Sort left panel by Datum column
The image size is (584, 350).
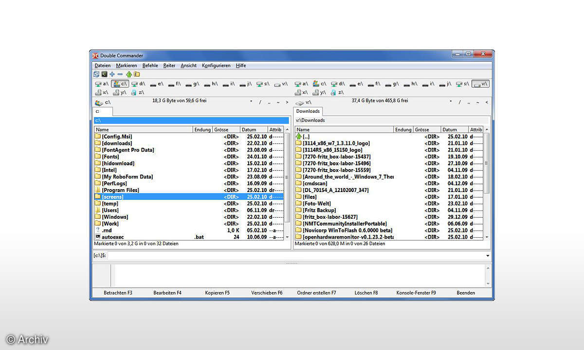[x=254, y=130]
